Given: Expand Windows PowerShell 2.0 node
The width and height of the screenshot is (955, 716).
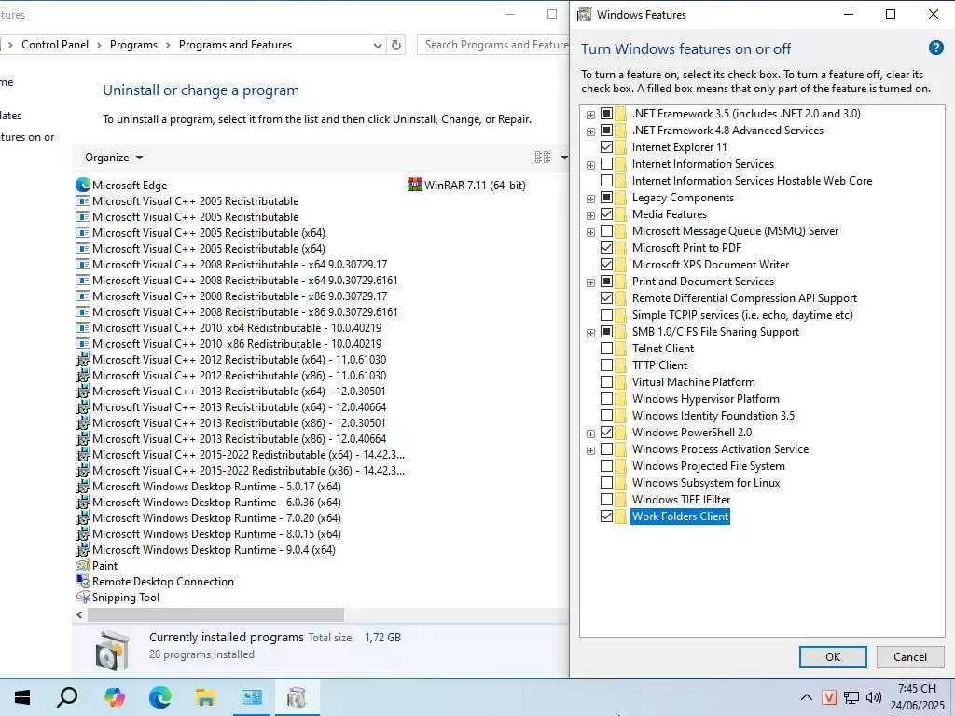Looking at the screenshot, I should coord(590,434).
